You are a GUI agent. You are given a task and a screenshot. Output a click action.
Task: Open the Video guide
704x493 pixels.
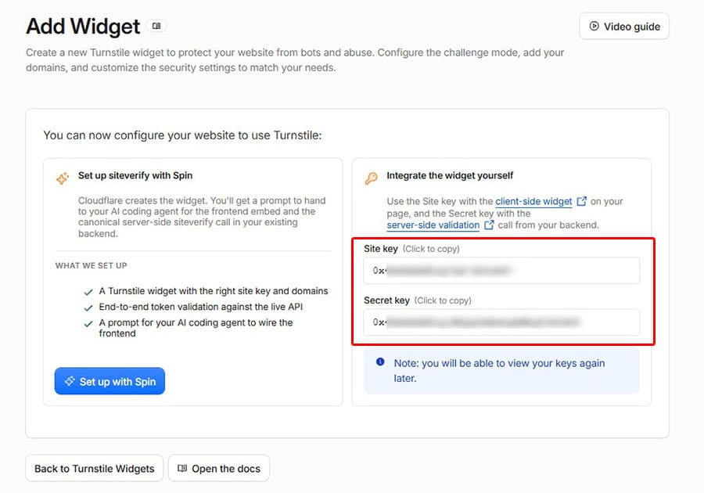tap(624, 27)
